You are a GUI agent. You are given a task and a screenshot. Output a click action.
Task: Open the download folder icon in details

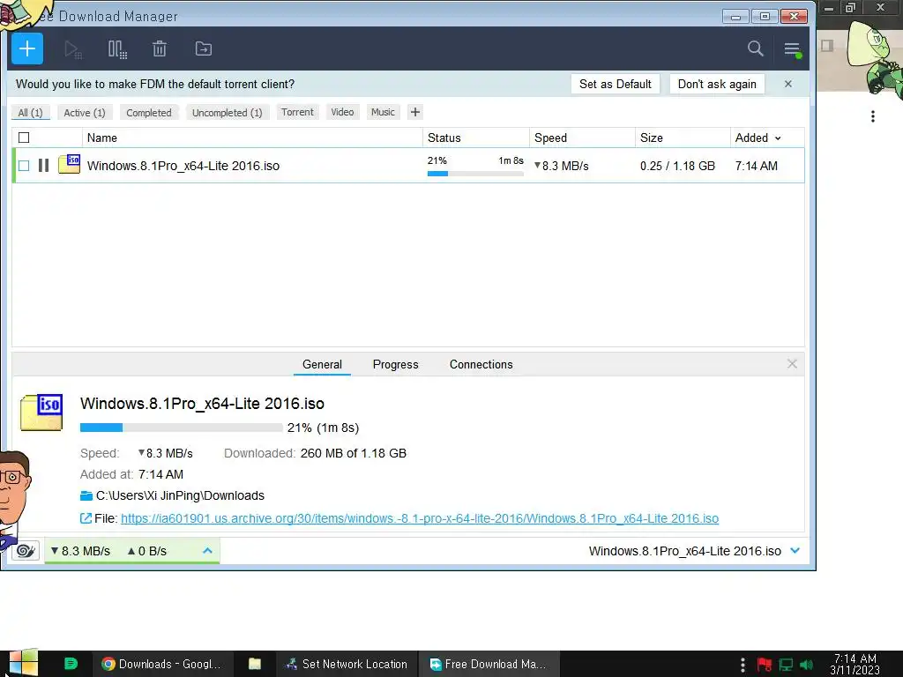tap(86, 495)
